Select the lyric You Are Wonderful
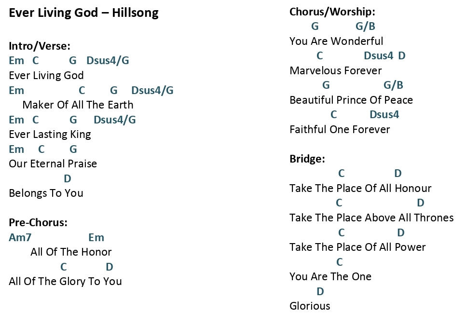This screenshot has width=467, height=327. pos(336,41)
